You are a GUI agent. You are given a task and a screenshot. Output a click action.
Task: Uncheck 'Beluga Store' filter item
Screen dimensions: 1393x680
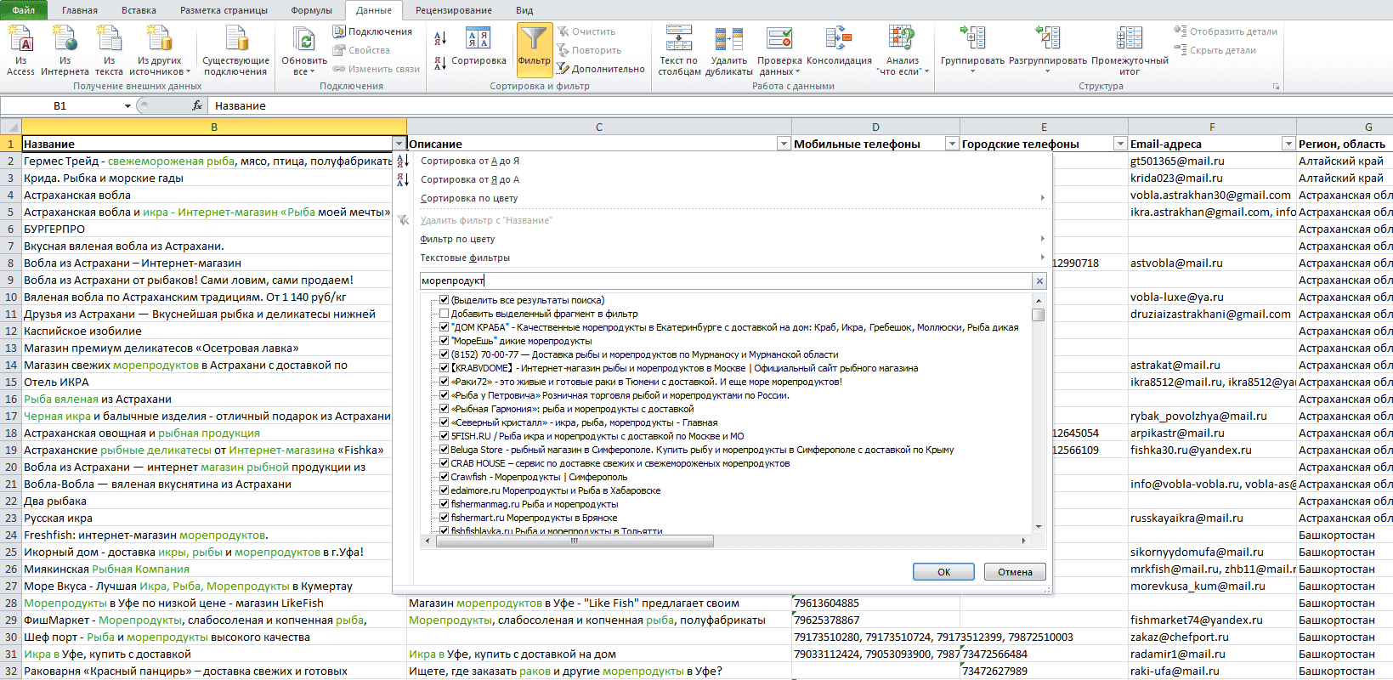coord(444,450)
